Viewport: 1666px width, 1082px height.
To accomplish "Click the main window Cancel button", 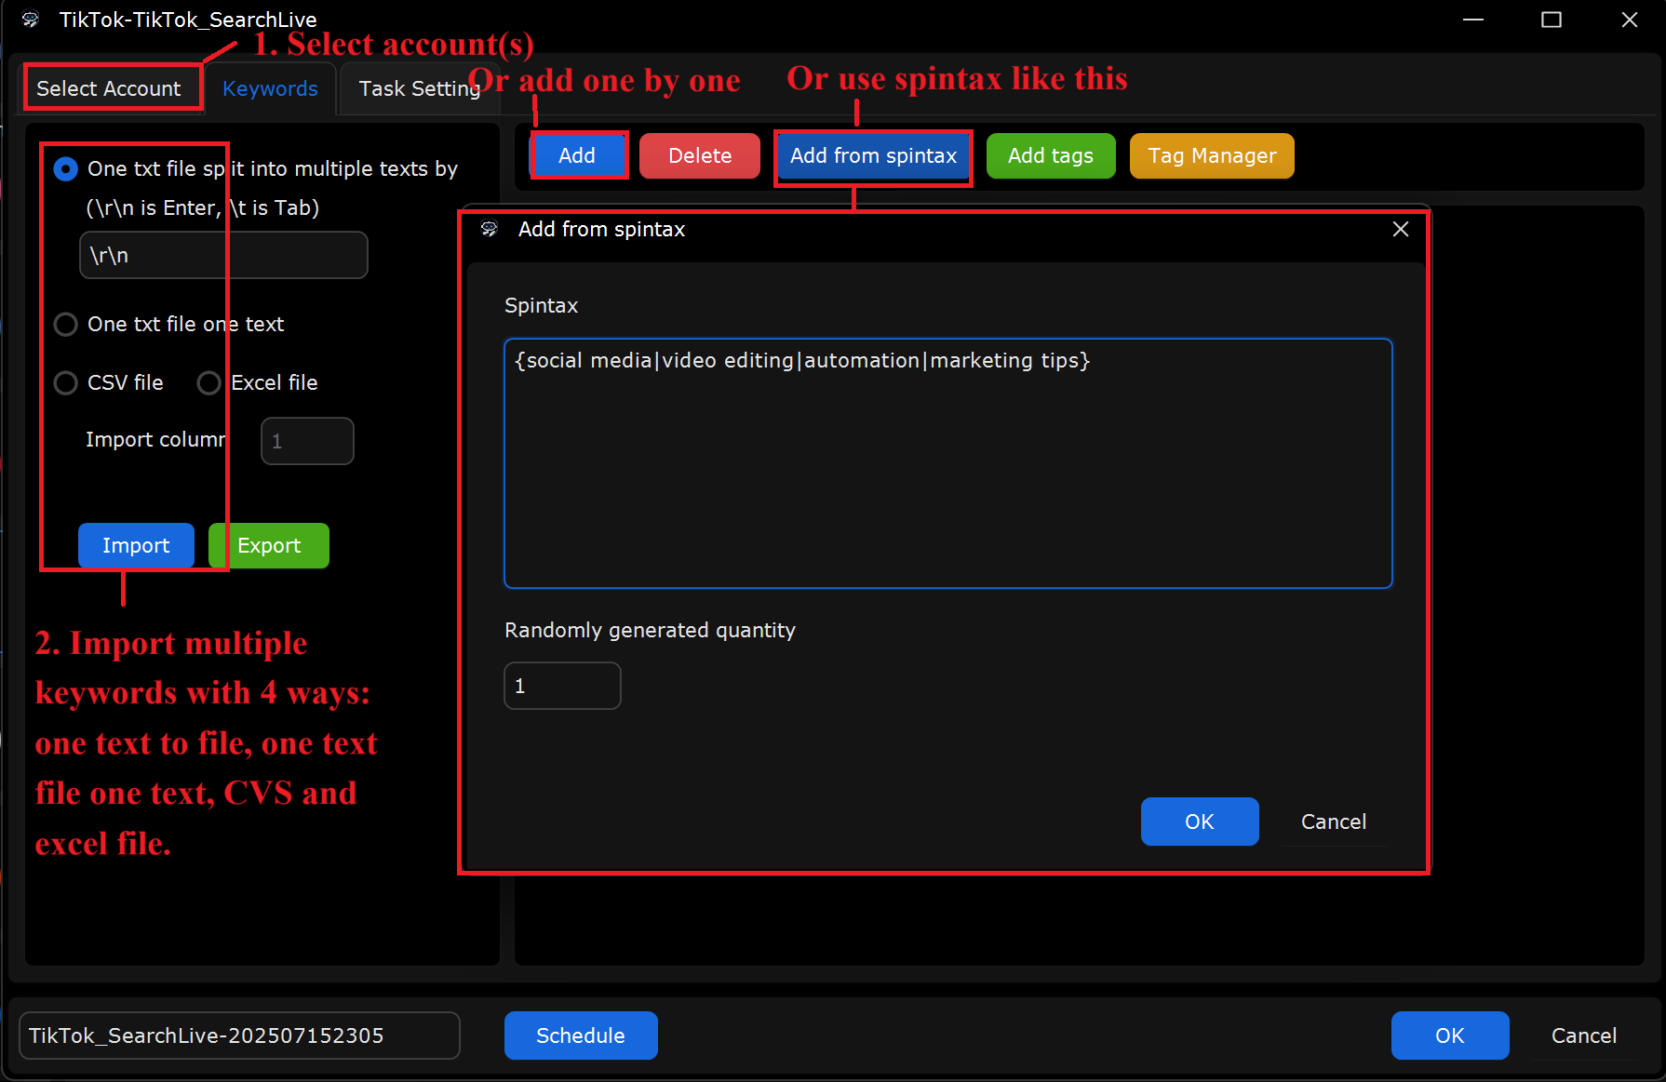I will point(1584,1035).
